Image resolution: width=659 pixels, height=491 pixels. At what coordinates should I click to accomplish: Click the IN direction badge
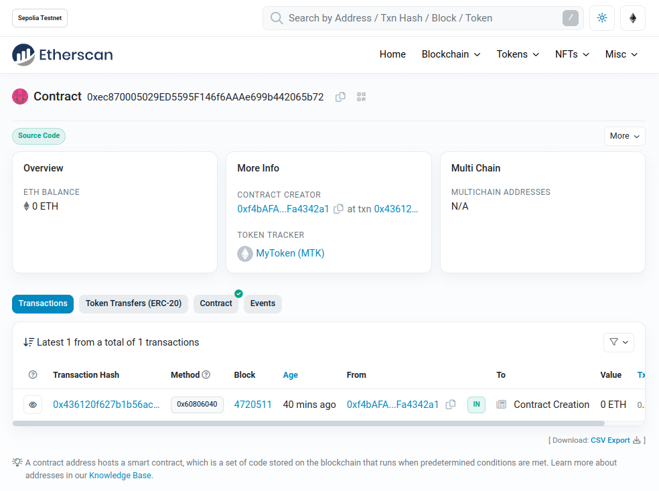477,405
